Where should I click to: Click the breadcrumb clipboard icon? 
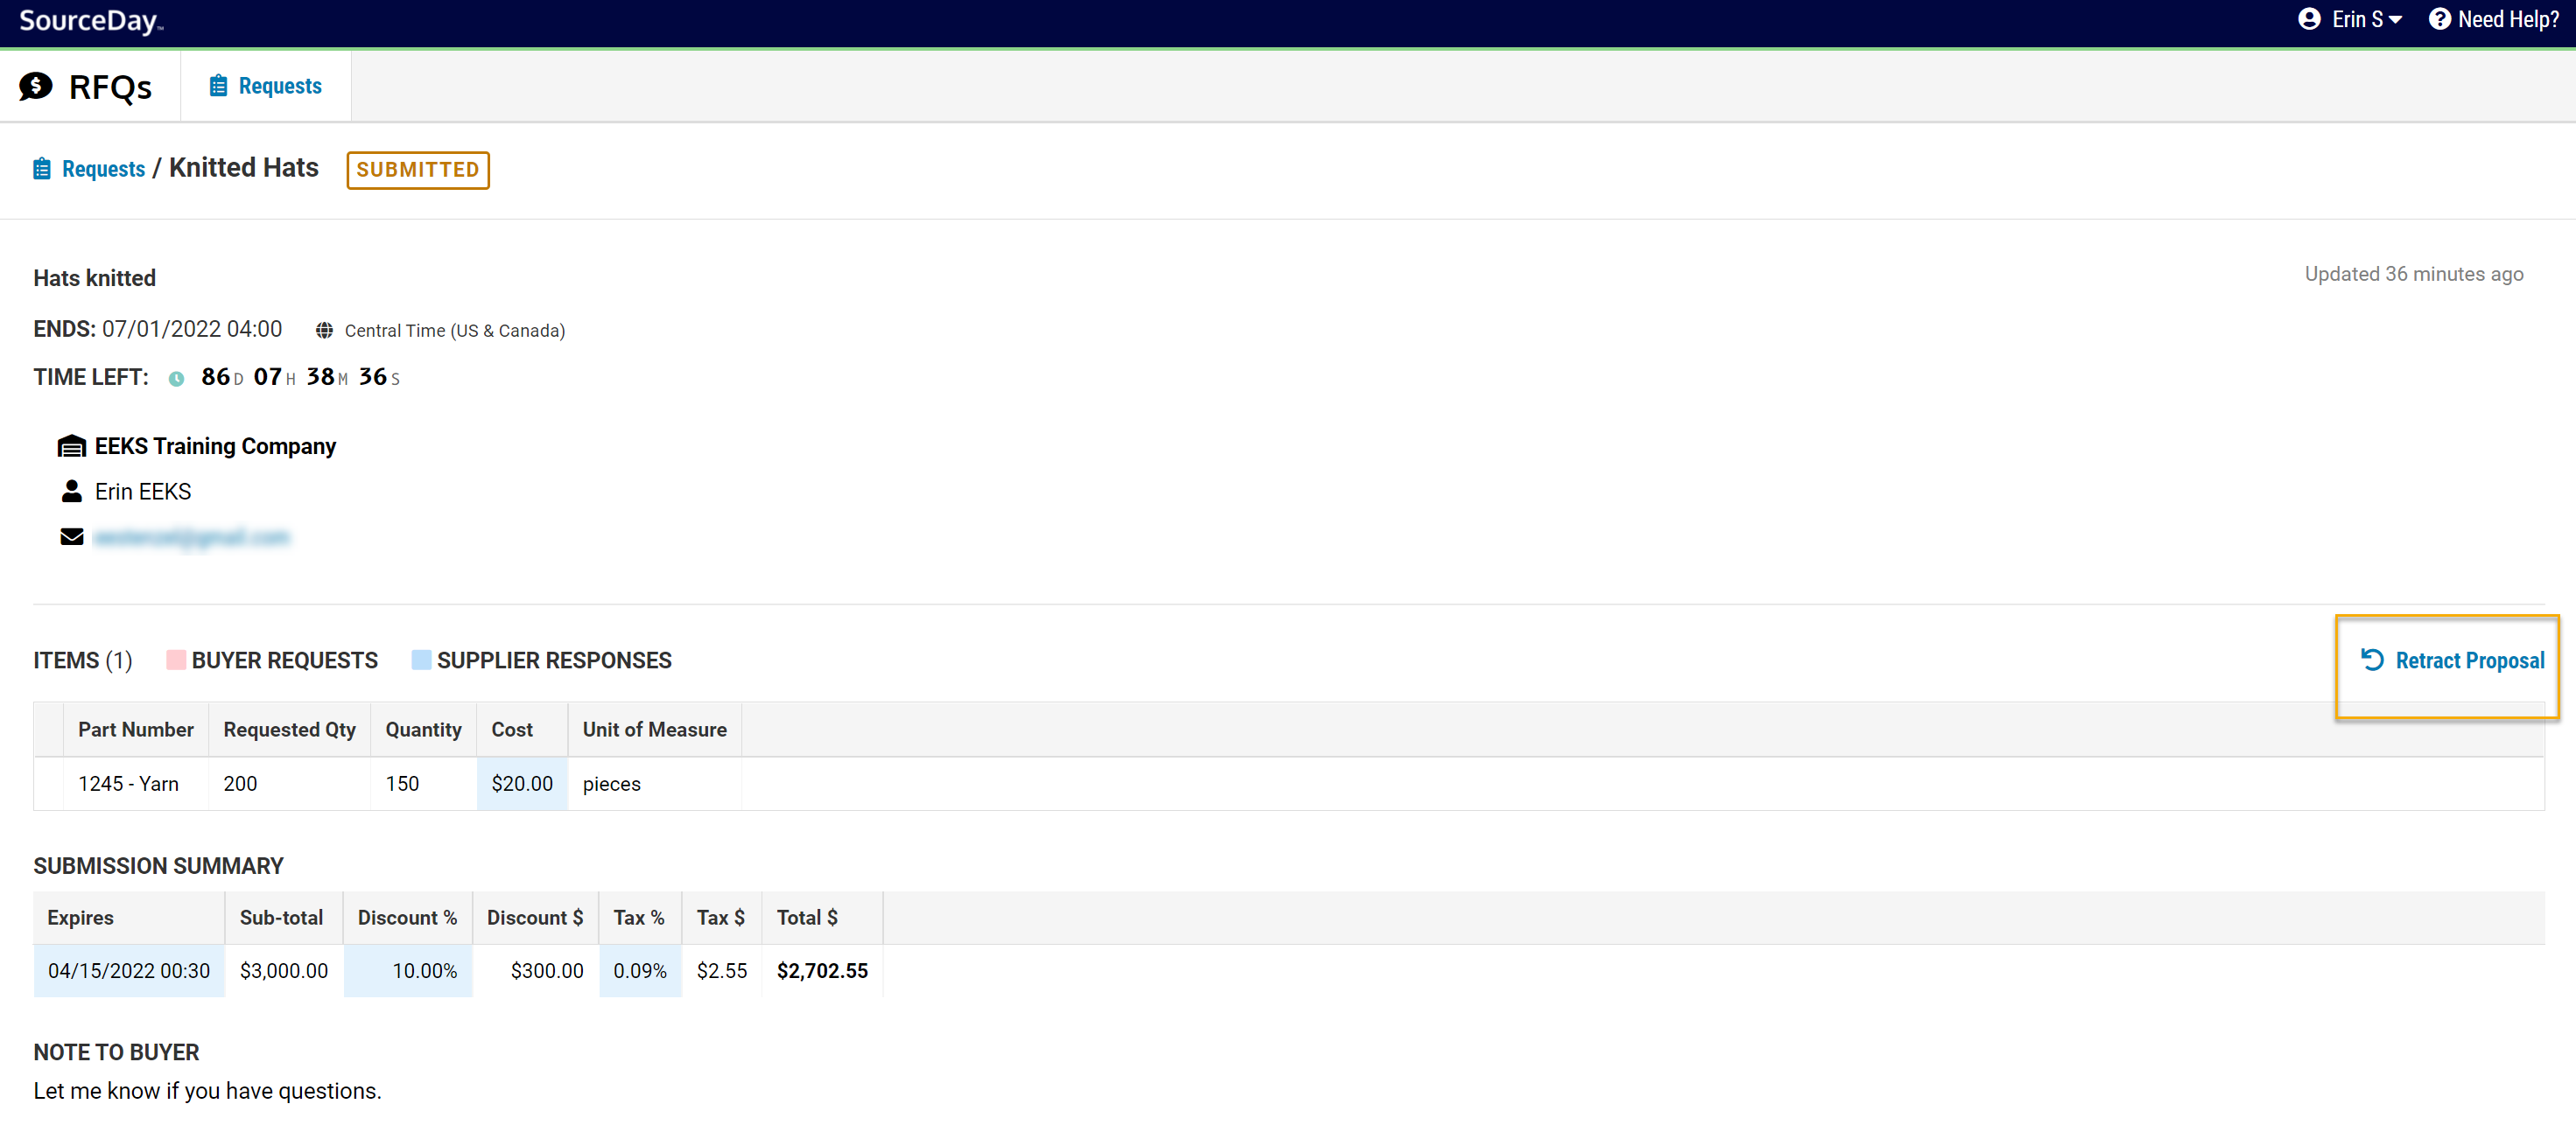pyautogui.click(x=41, y=169)
